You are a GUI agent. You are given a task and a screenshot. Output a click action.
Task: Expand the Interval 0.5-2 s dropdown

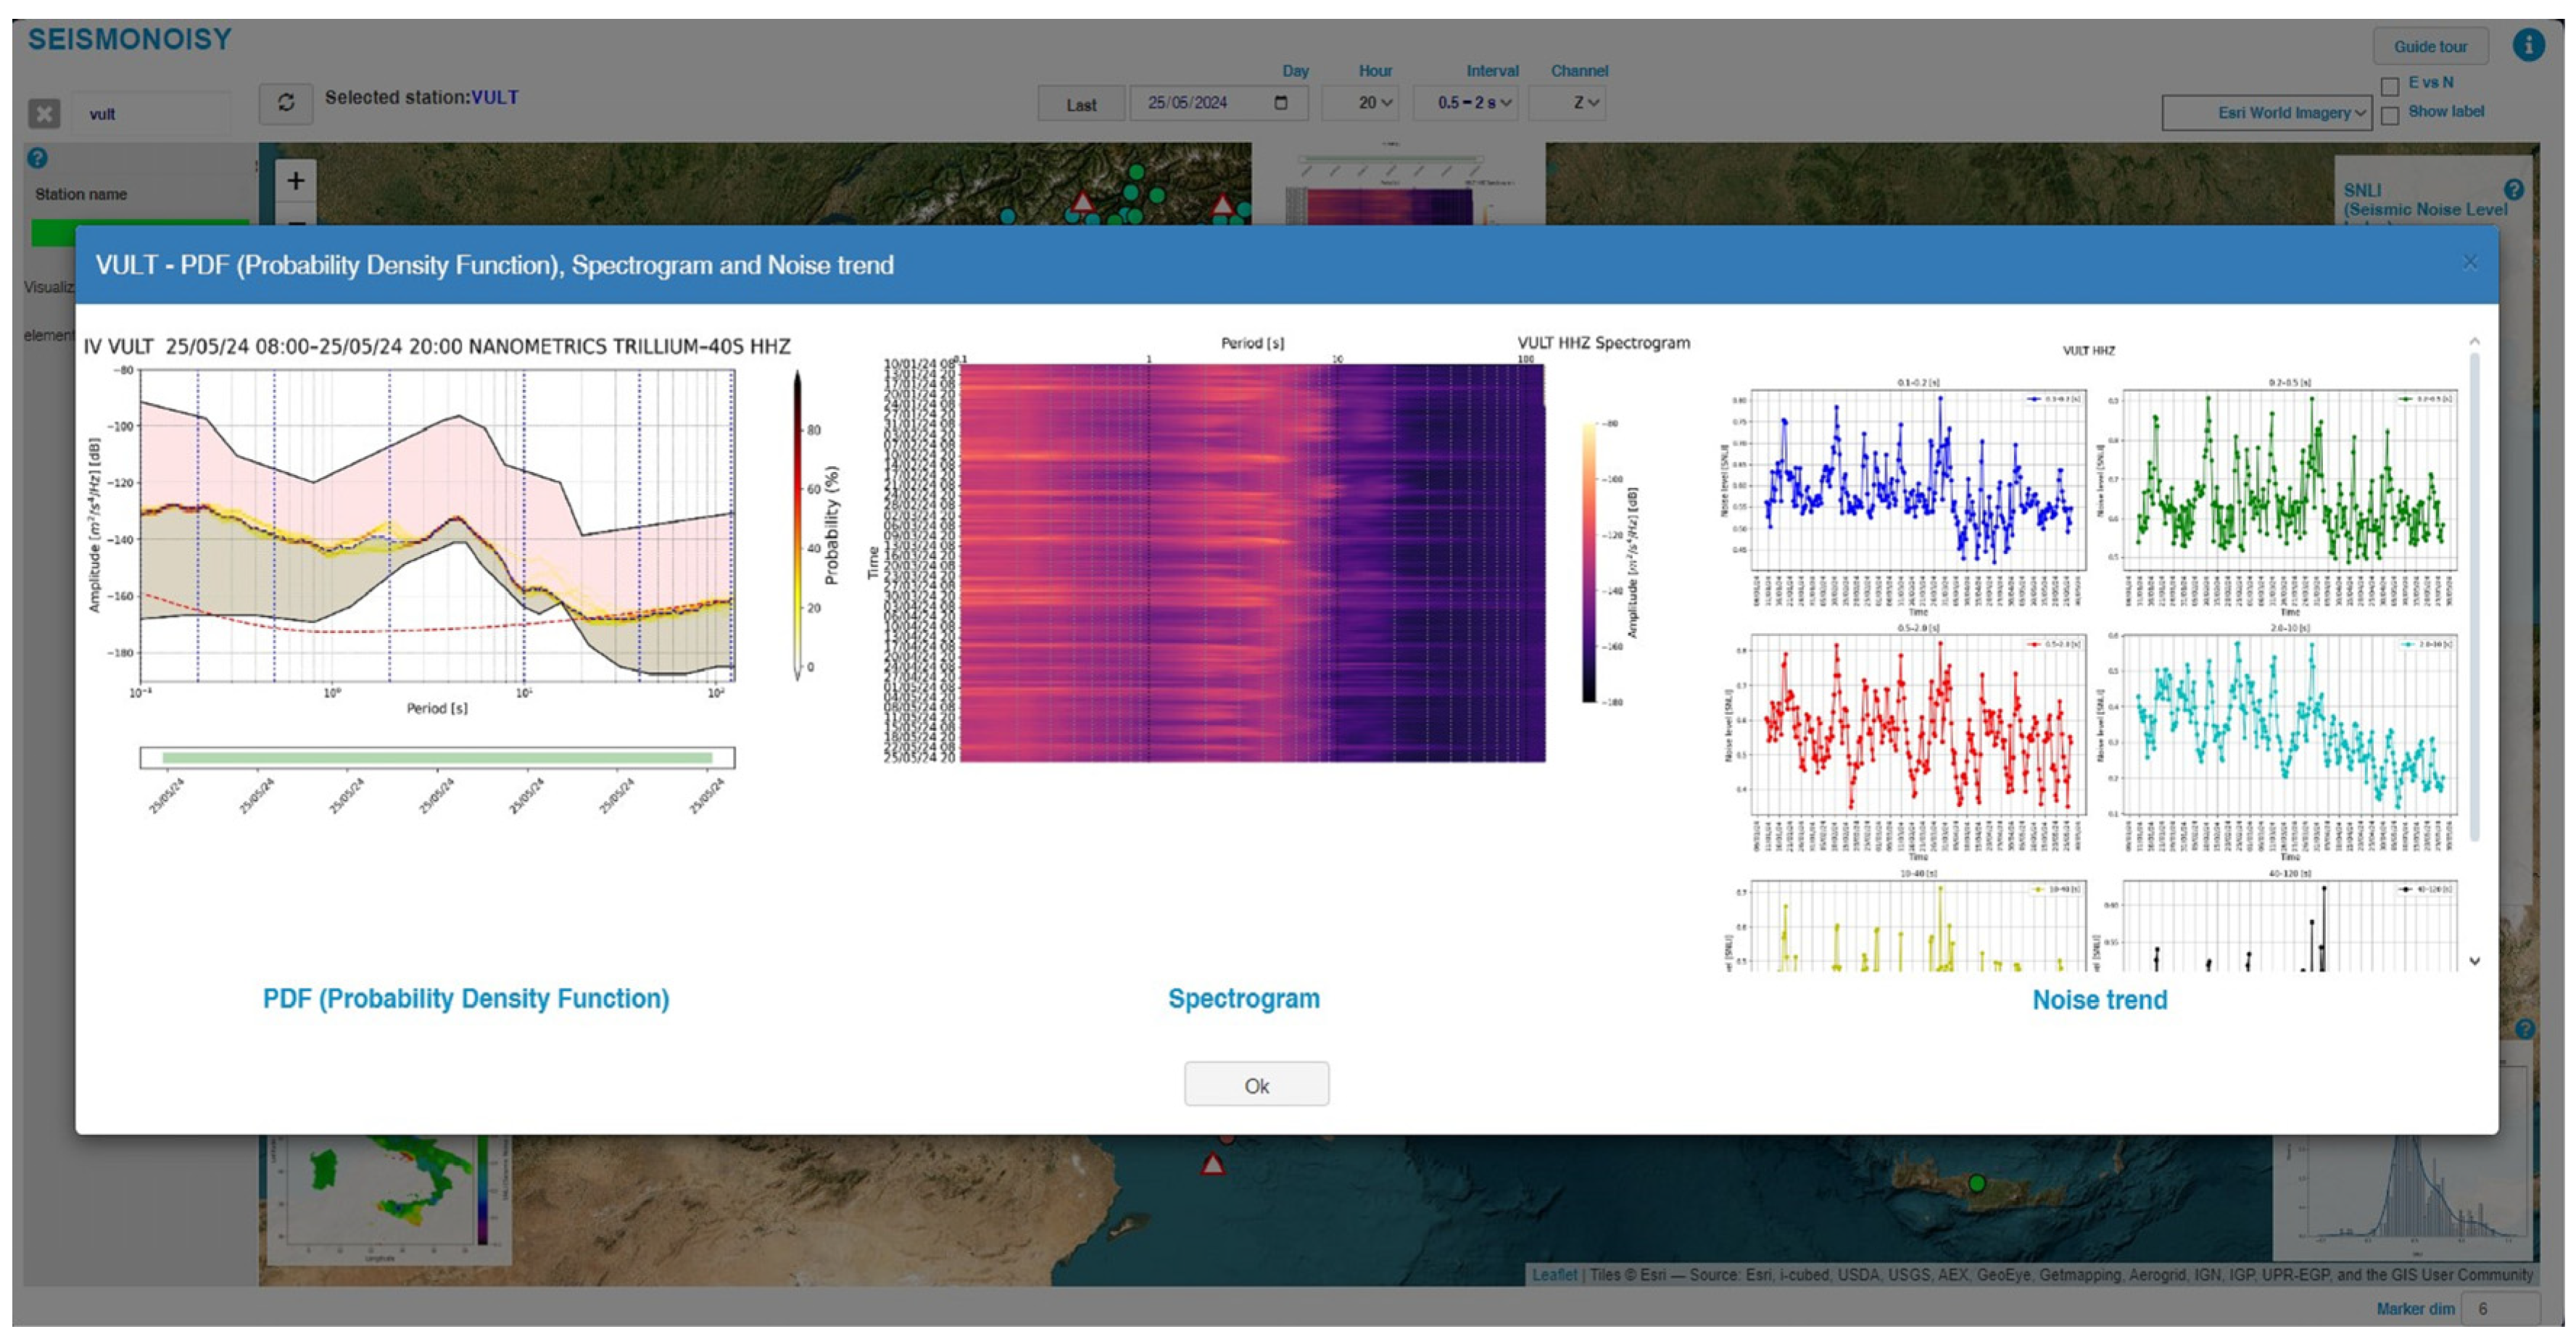click(x=1465, y=103)
